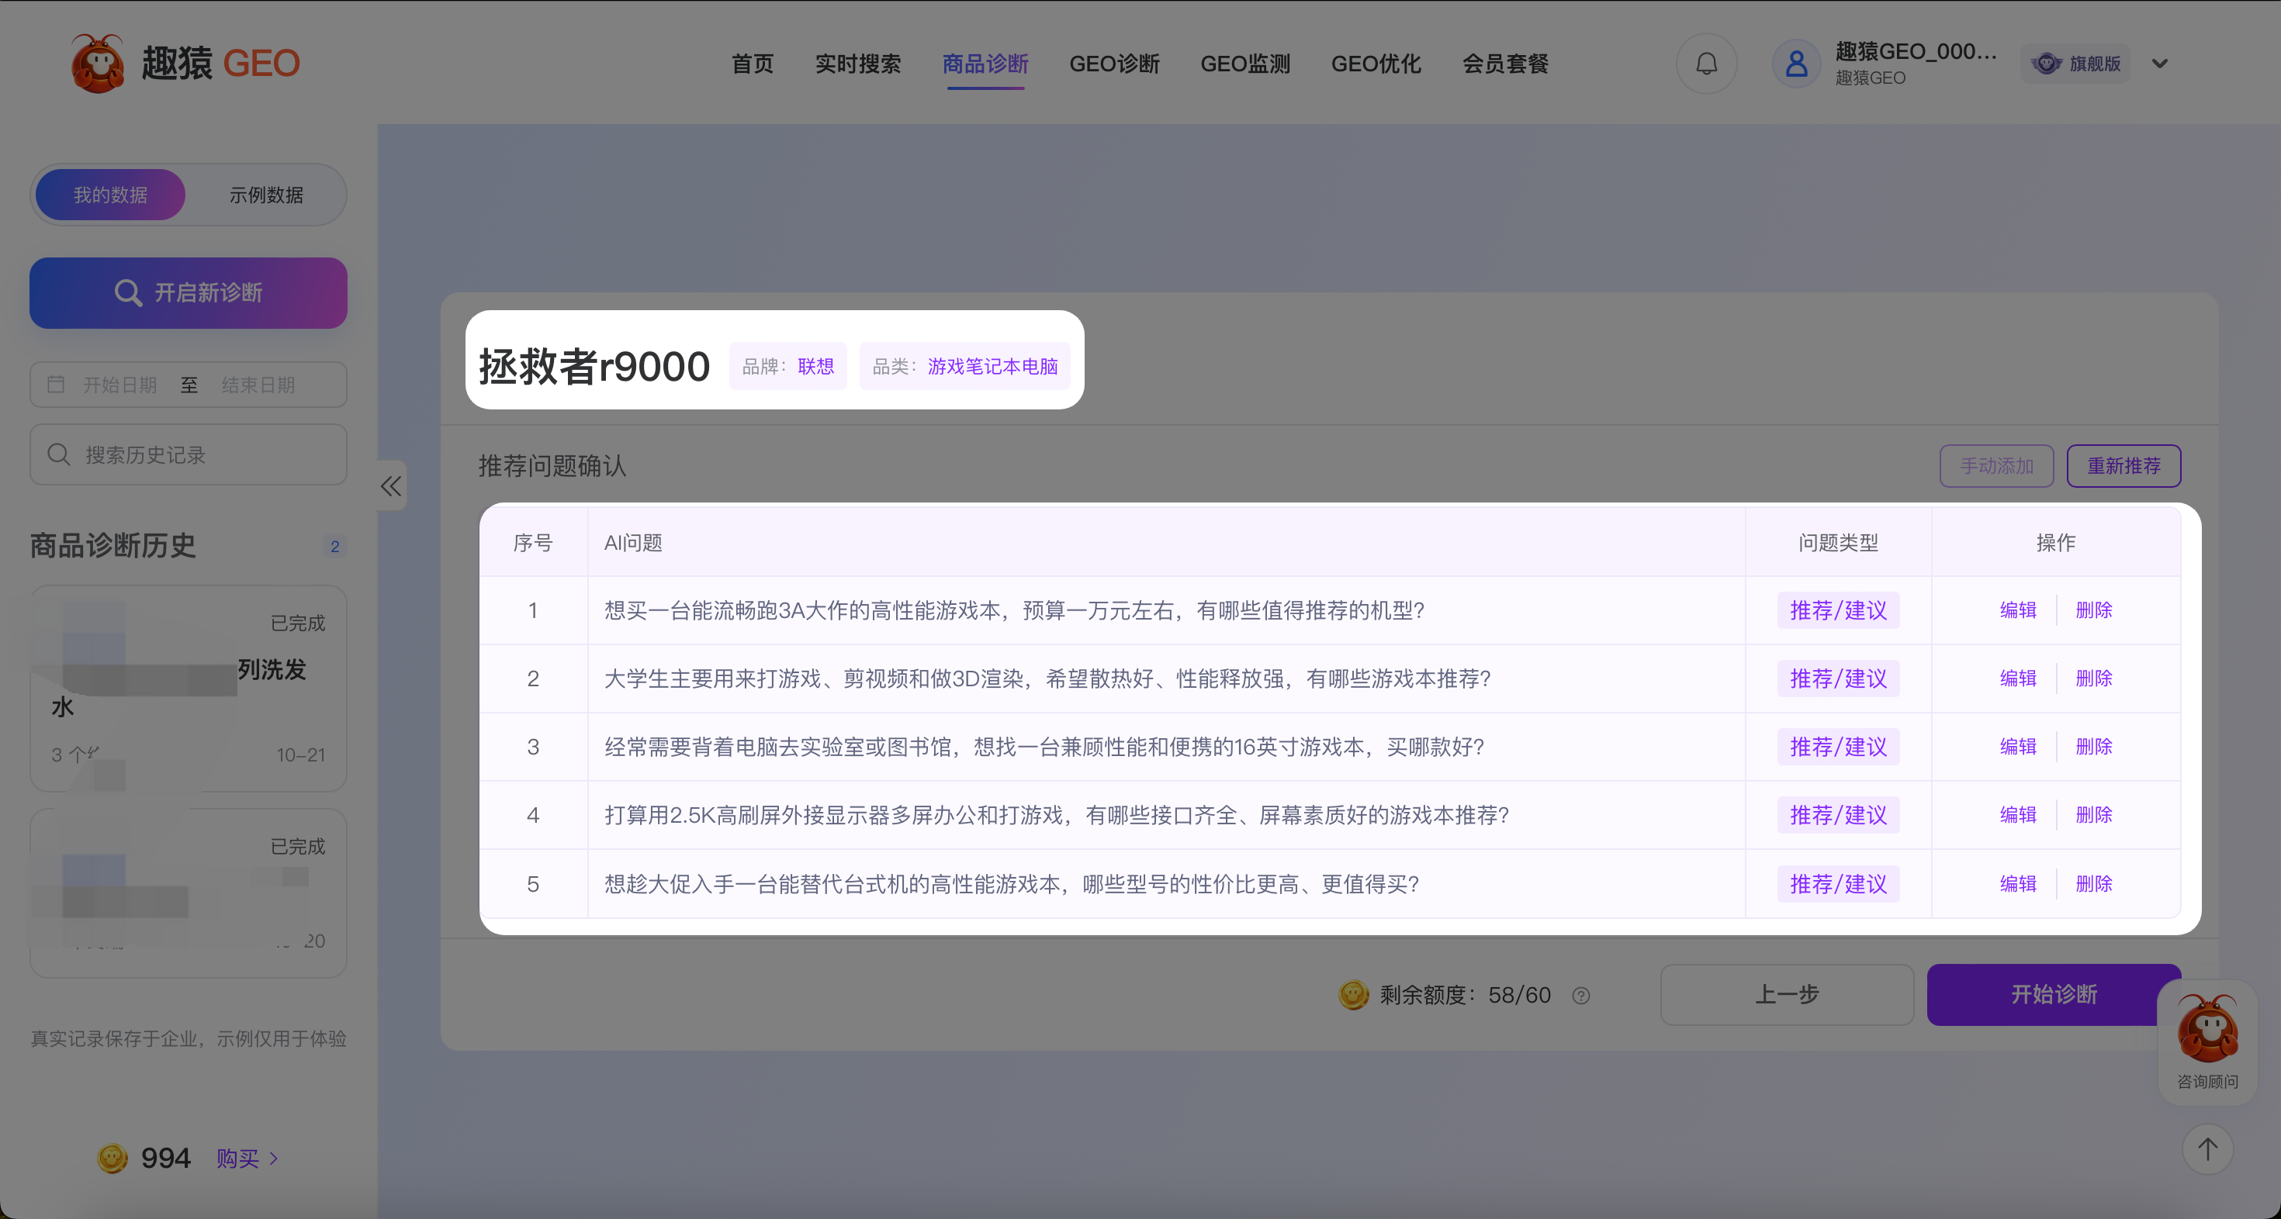
Task: Click the coin icon next to 剩余额度
Action: [x=1353, y=995]
